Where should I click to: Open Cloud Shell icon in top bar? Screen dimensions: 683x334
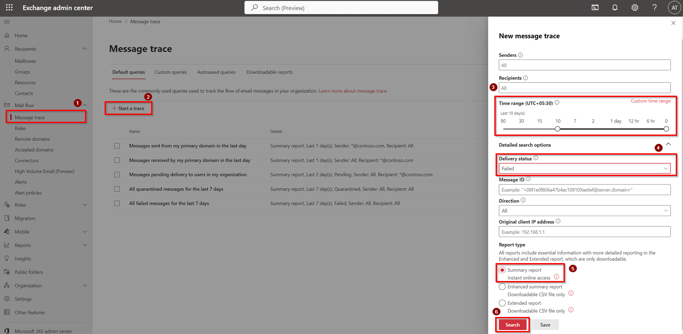[595, 8]
